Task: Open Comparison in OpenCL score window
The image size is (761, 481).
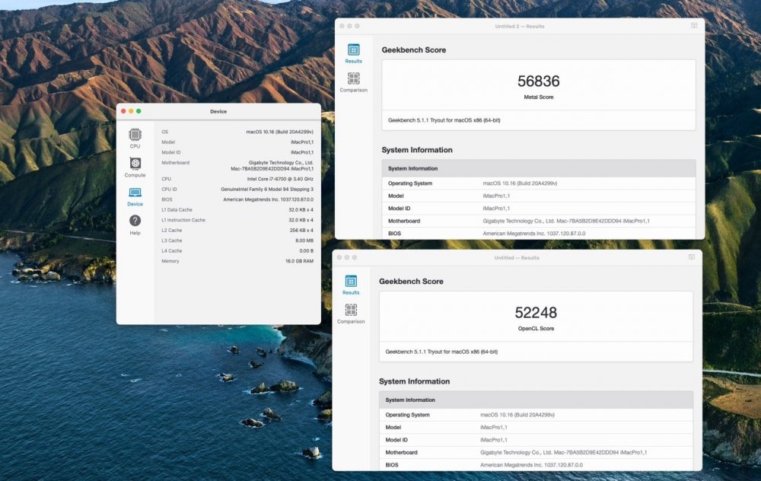Action: pyautogui.click(x=350, y=314)
